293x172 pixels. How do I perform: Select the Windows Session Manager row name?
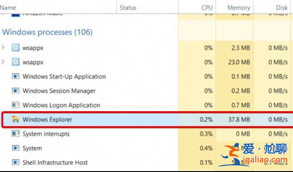click(x=59, y=91)
